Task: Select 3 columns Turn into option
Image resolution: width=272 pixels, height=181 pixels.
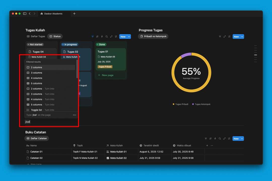Action: pyautogui.click(x=50, y=94)
